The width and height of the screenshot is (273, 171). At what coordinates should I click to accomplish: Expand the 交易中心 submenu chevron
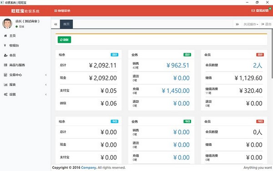(46, 75)
